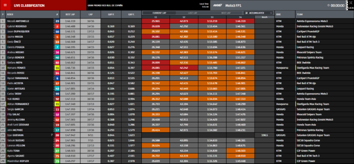Switch to the LAST LAP tab

pos(193,13)
